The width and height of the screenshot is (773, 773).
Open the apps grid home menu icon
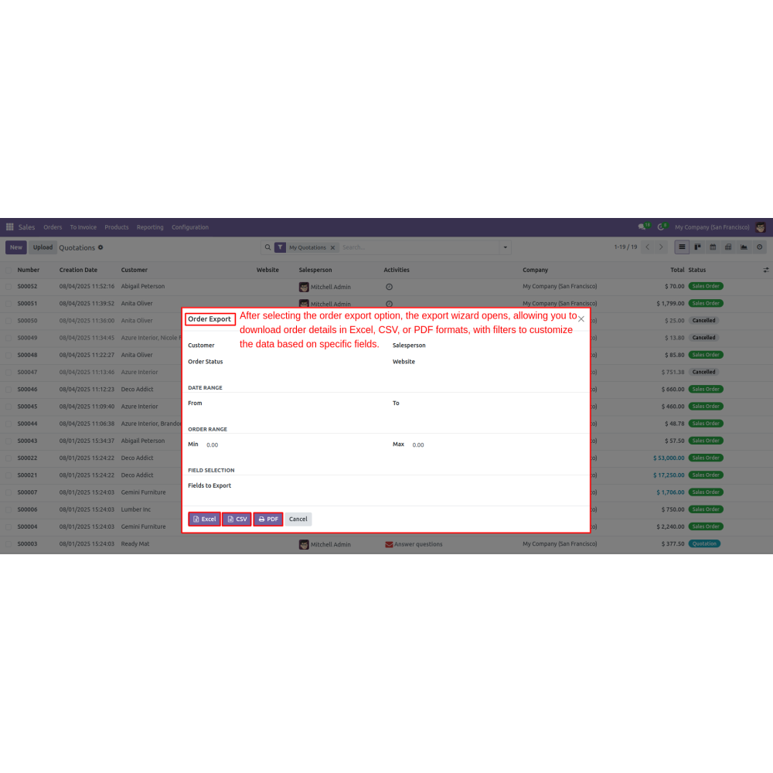click(x=10, y=227)
